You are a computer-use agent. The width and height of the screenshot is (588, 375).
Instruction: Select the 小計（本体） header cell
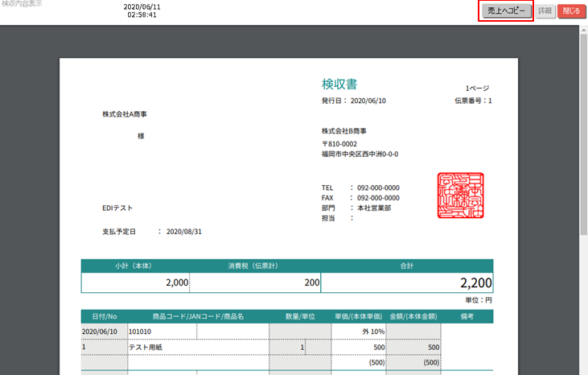(x=134, y=266)
